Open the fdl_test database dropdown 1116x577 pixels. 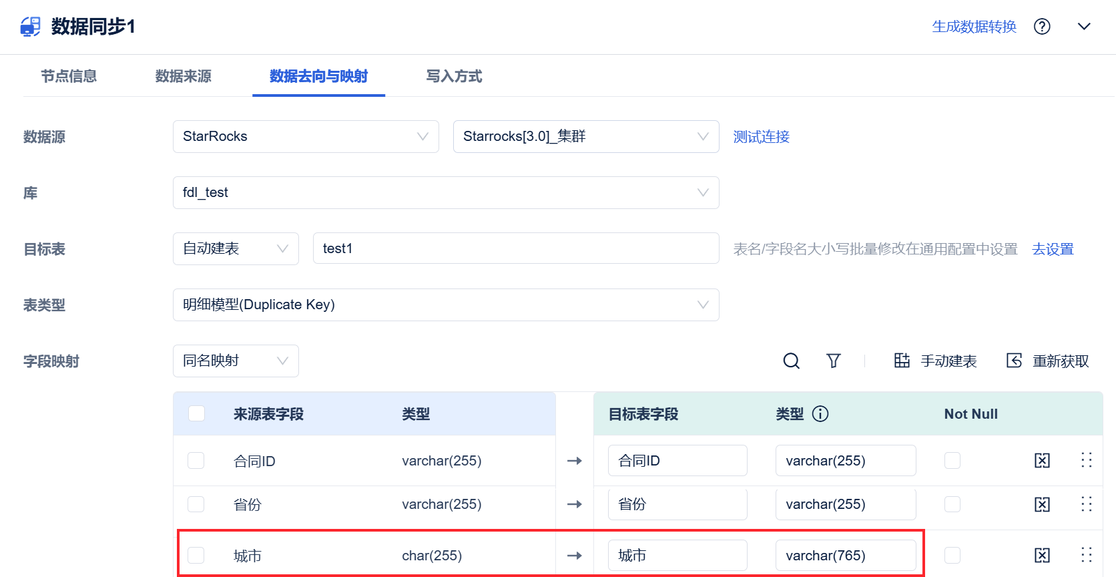click(x=446, y=192)
